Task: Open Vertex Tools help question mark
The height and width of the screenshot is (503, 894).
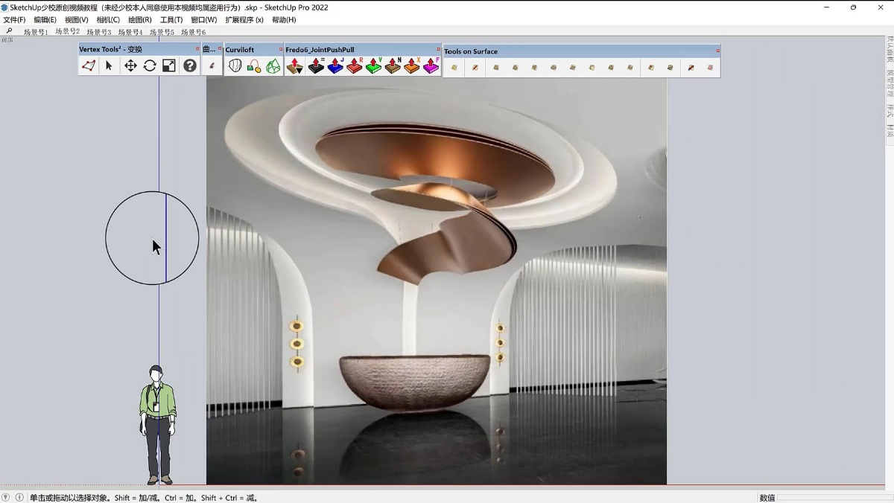Action: (x=190, y=65)
